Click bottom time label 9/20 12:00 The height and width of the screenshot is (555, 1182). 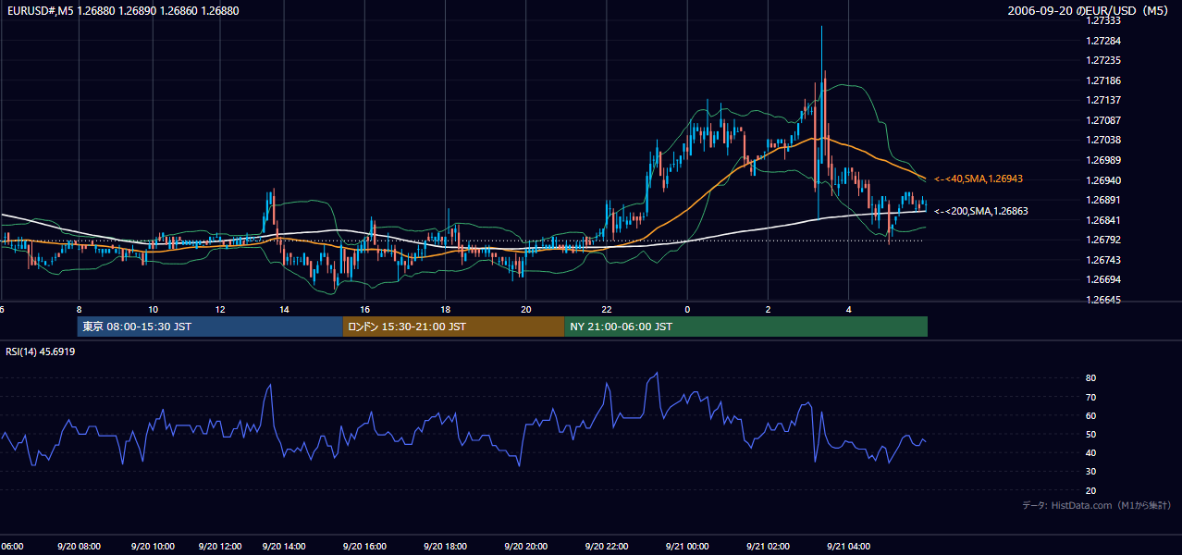click(219, 546)
